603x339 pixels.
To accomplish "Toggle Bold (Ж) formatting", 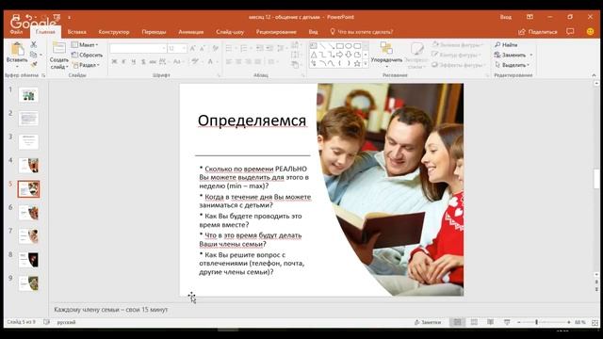I will click(x=114, y=61).
